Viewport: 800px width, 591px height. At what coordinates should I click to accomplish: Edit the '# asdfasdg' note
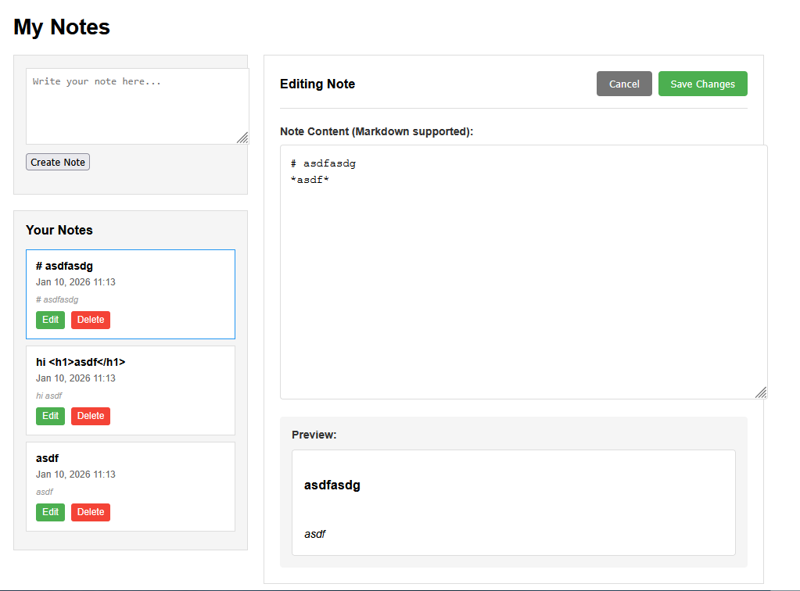(50, 320)
